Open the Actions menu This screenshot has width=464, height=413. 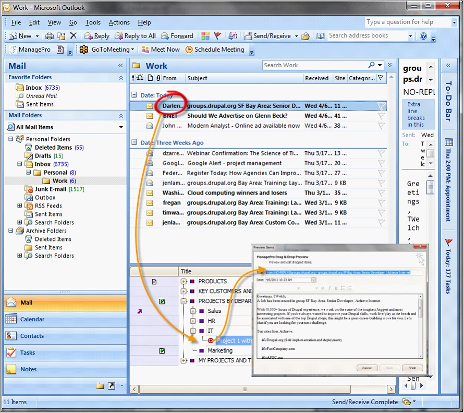point(119,22)
